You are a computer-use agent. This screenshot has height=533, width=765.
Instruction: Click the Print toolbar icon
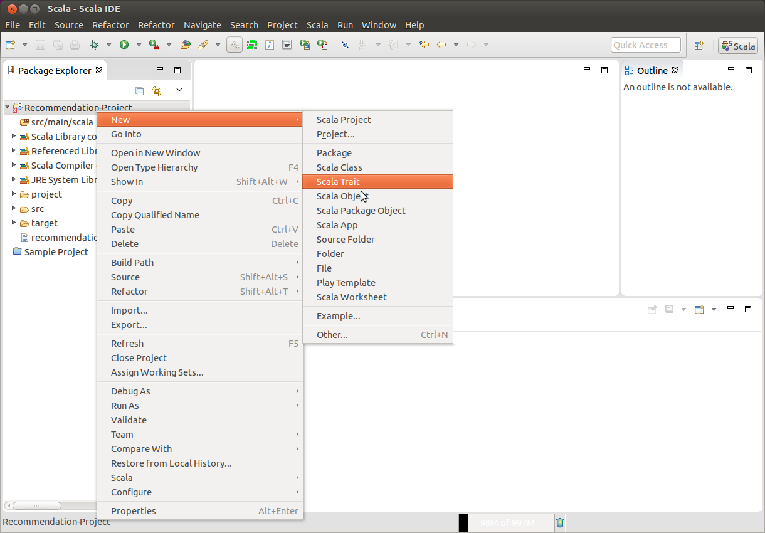click(75, 45)
